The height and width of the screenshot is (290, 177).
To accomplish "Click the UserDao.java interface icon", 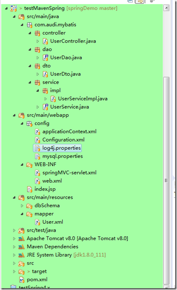I will pyautogui.click(x=46, y=57).
